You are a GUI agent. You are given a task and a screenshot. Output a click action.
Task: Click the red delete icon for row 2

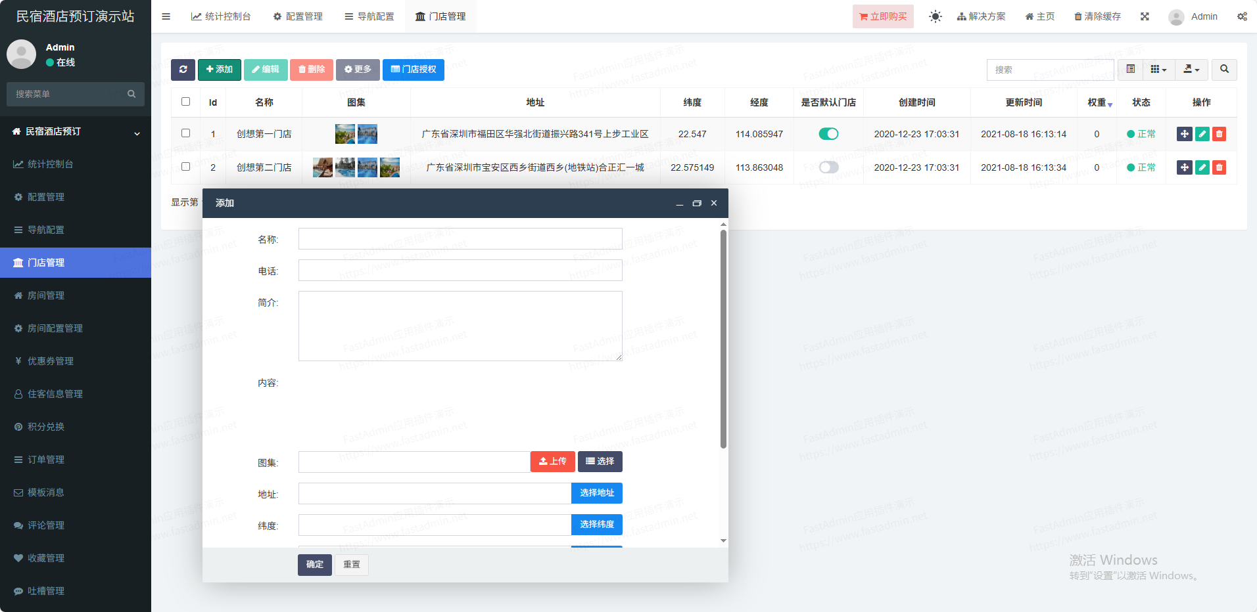click(x=1219, y=167)
